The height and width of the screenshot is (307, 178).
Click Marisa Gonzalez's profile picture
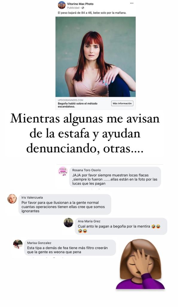pos(18,244)
